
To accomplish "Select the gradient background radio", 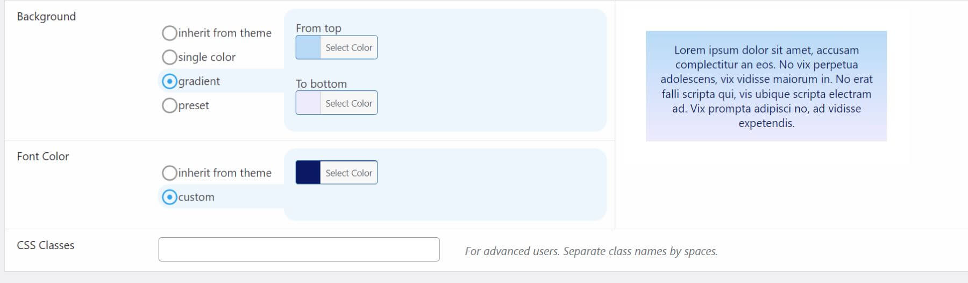I will tap(169, 81).
